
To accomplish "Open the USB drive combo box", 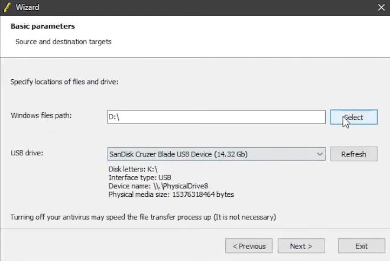I will coord(211,154).
